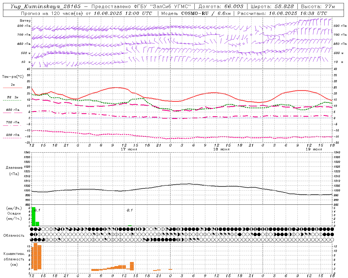Click the Рассчитано: 16.06.2025 16:38 UTC timestamp
This screenshot has height=278, width=348.
pos(282,13)
